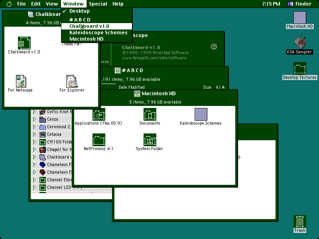Screen dimensions: 319x239
Task: Choose Chalkboard v1.0 in the Window menu
Action: [96, 26]
